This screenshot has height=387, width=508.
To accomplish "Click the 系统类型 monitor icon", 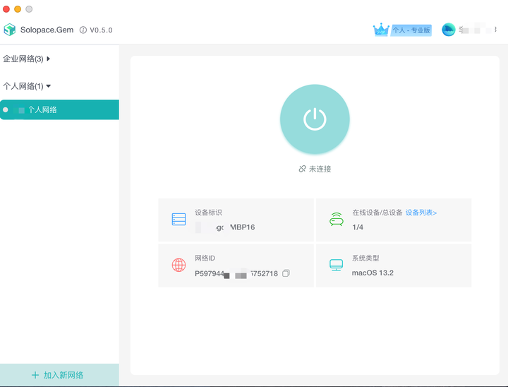I will pos(337,265).
